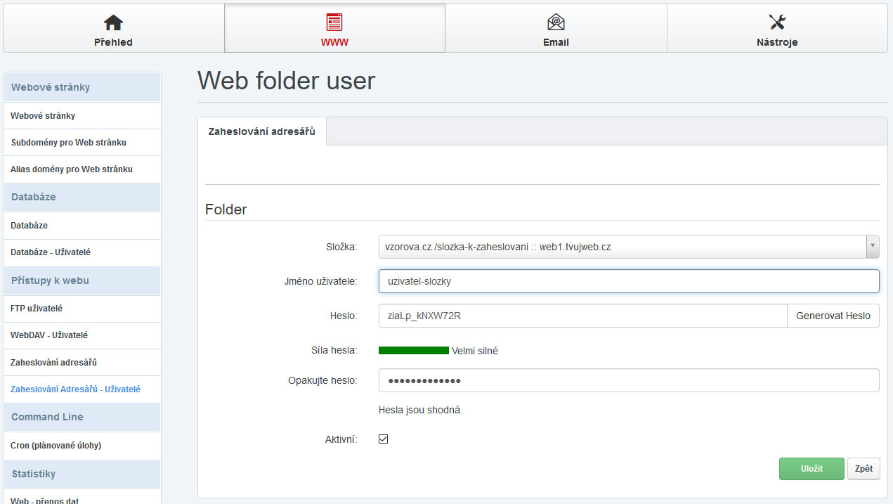Open Cron (plánované úlohy) sidebar item
Screen dimensions: 893x504
[56, 446]
